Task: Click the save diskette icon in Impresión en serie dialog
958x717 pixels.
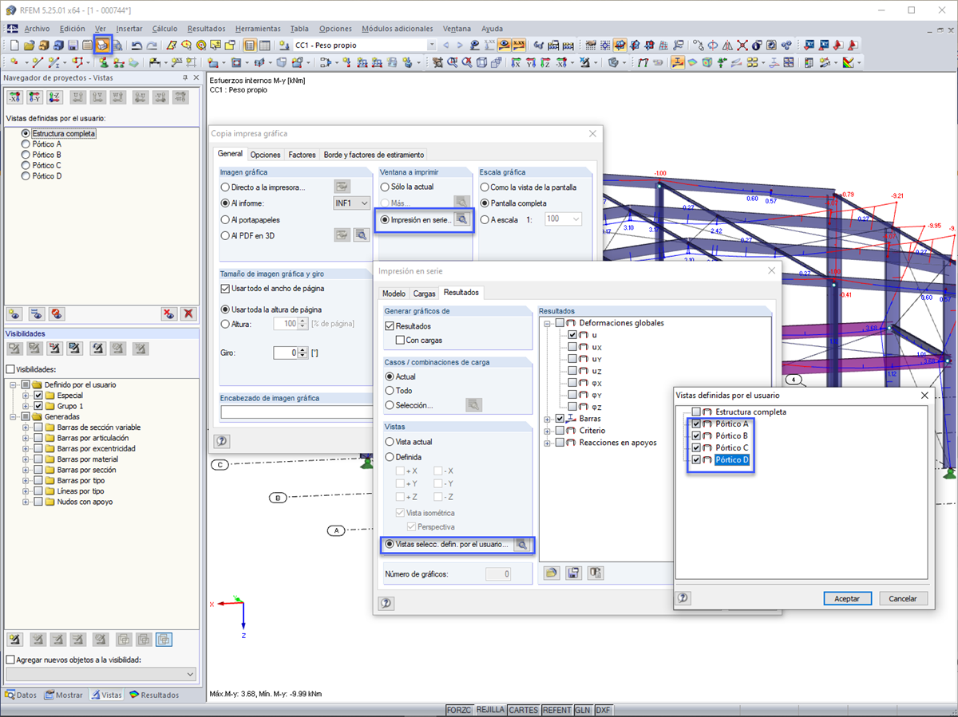Action: coord(573,573)
